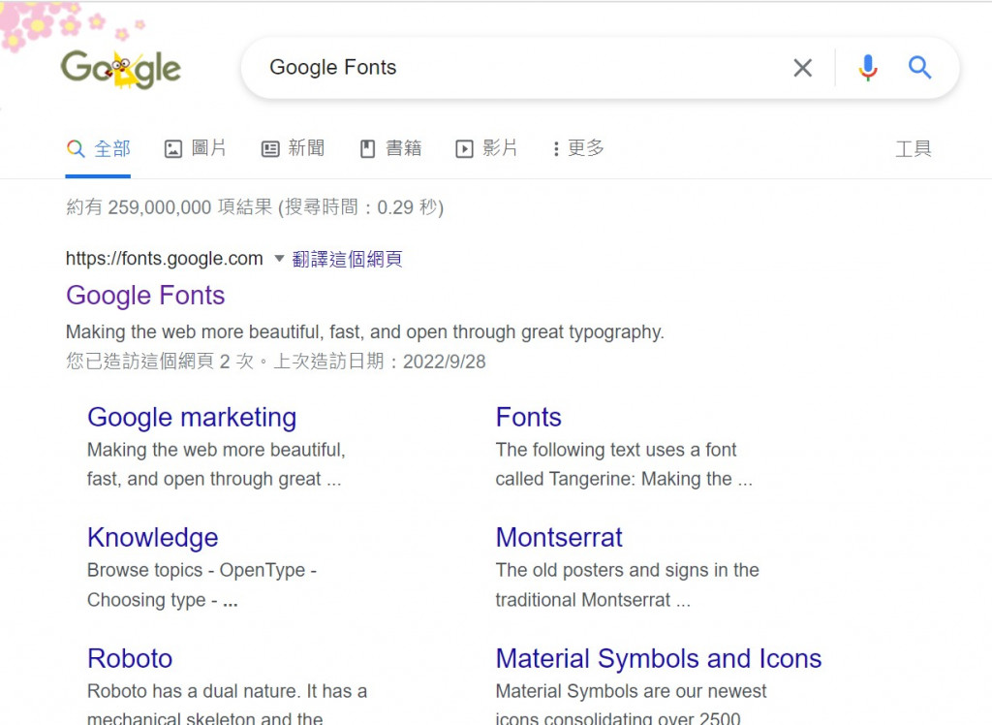This screenshot has height=725, width=992.
Task: Click the https://fonts.google.com URL text
Action: [165, 259]
